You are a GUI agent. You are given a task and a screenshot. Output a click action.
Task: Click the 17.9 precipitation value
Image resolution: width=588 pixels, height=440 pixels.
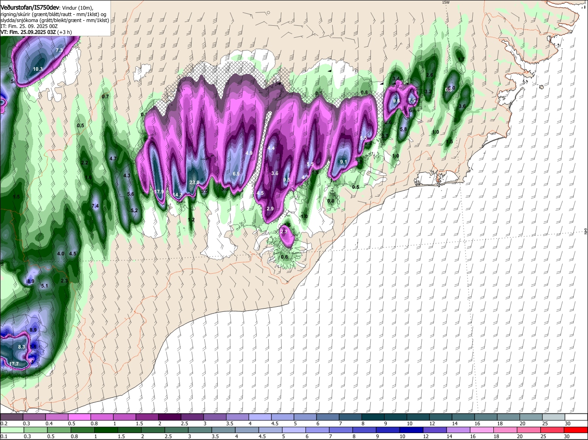(159, 192)
